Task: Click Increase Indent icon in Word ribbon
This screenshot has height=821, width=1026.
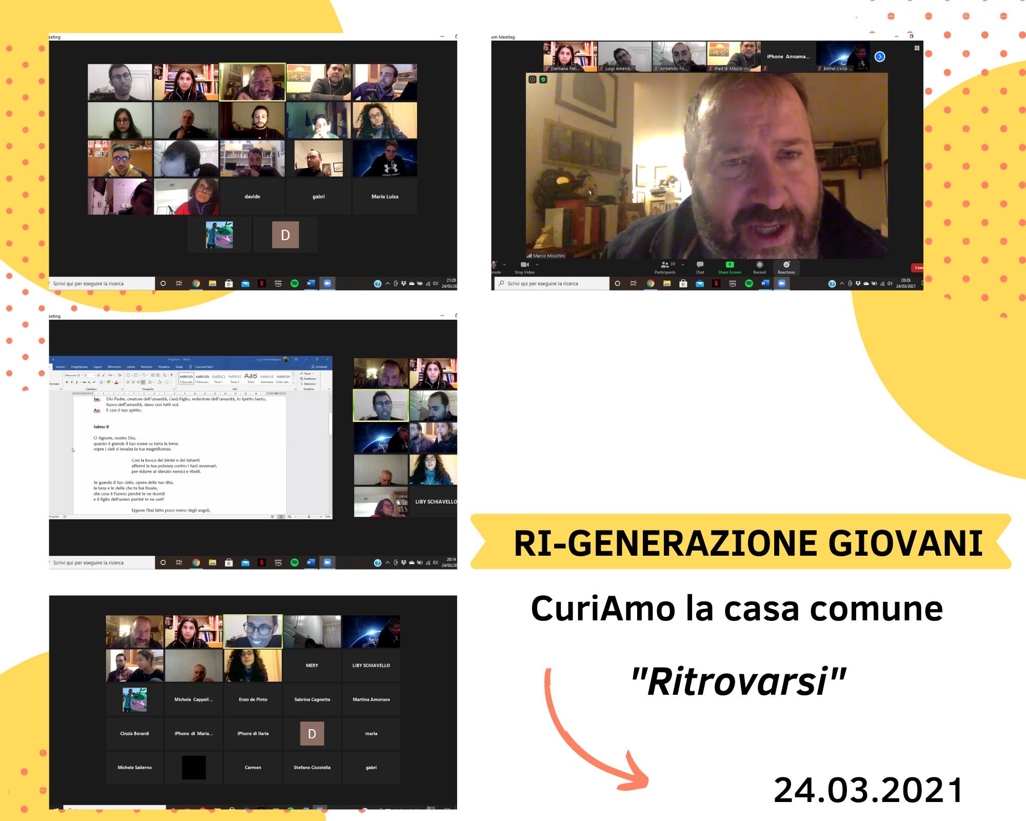Action: tap(158, 375)
